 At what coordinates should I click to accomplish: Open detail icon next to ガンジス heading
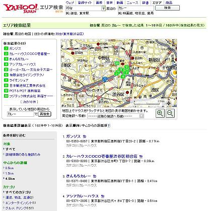coord(85,136)
